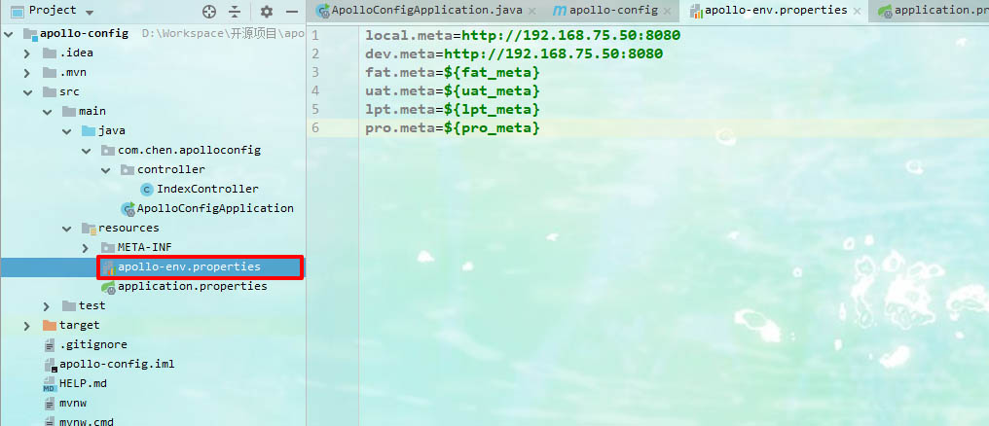Close the apollo-env.properties tab
989x426 pixels.
(x=857, y=12)
